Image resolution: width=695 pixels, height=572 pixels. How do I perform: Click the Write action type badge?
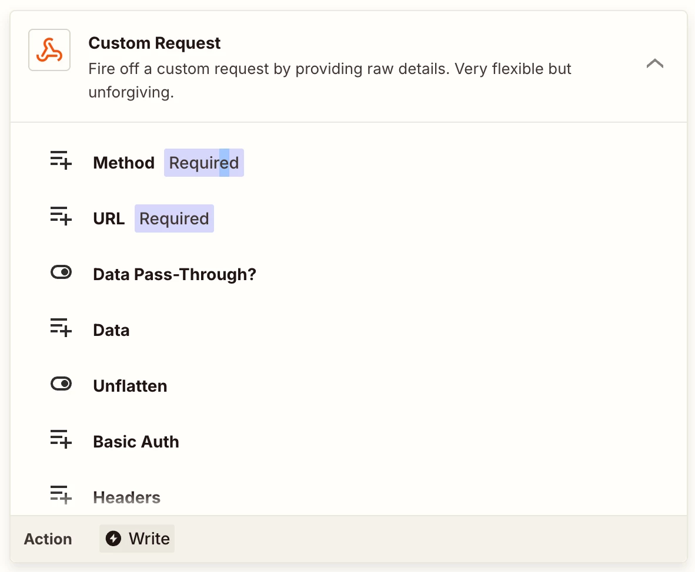pyautogui.click(x=137, y=539)
